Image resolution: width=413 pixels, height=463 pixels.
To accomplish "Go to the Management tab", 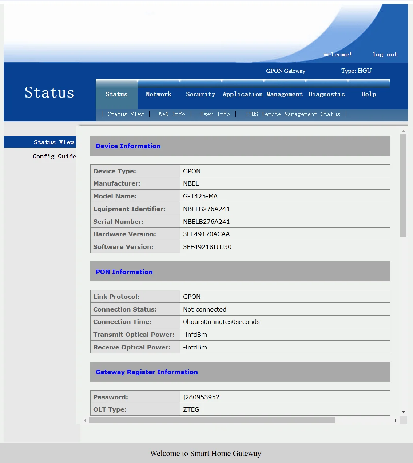I will pyautogui.click(x=284, y=94).
